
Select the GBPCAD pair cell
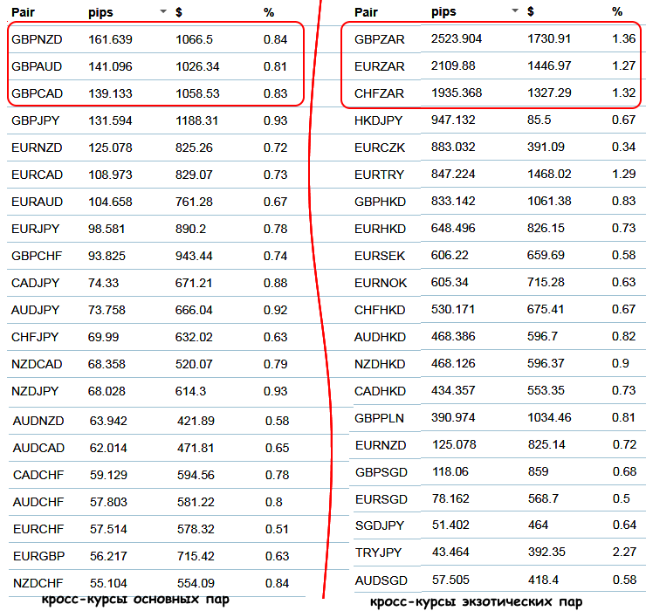(37, 94)
